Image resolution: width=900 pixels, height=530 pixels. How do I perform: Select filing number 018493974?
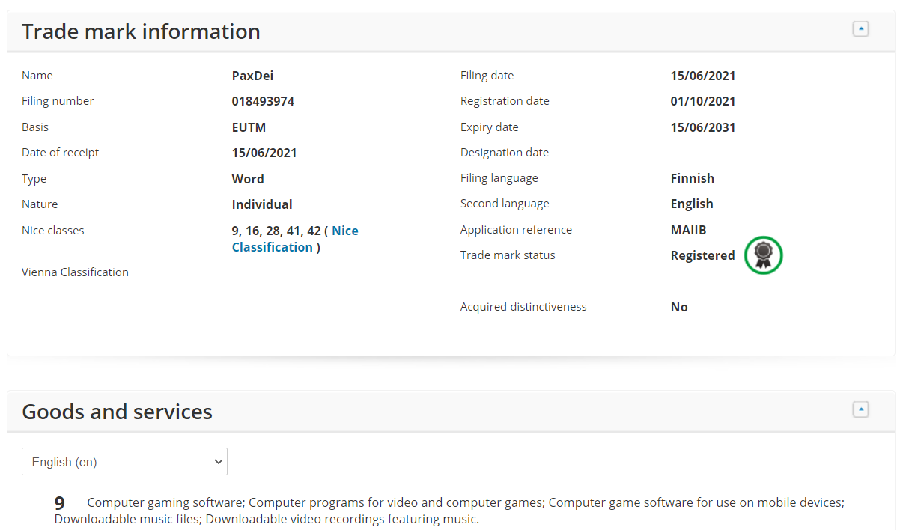tap(263, 101)
